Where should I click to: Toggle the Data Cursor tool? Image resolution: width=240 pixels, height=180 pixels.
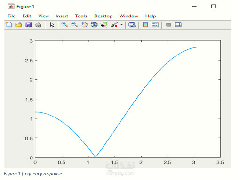[104, 24]
